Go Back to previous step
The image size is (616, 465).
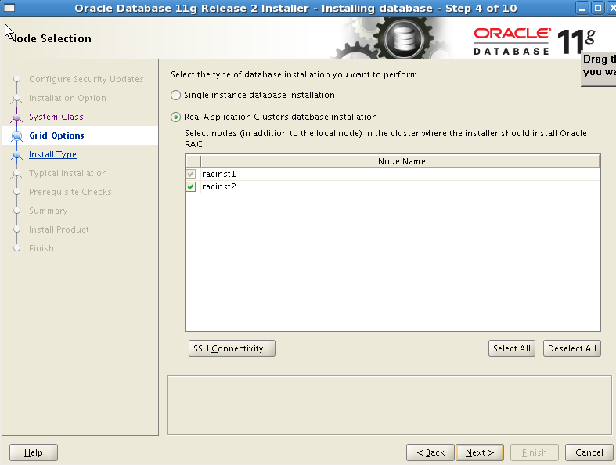pyautogui.click(x=430, y=452)
